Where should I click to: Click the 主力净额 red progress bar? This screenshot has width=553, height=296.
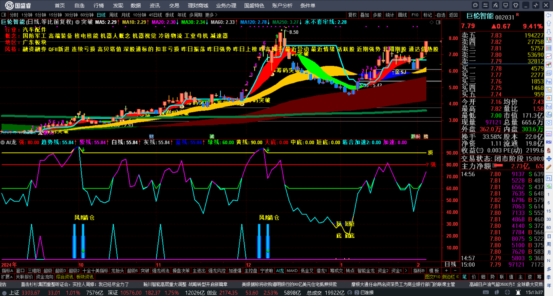(498, 166)
